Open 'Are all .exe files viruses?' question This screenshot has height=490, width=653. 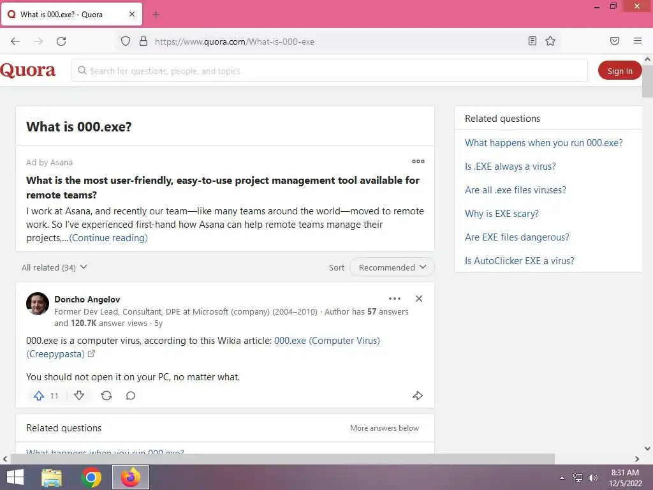point(515,190)
